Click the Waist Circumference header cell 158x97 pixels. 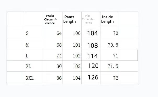(53, 19)
